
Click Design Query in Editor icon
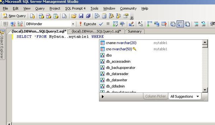coord(131,24)
